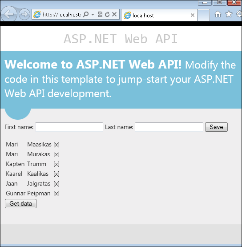The width and height of the screenshot is (242, 247).
Task: Close the localhost tab
Action: tap(193, 15)
